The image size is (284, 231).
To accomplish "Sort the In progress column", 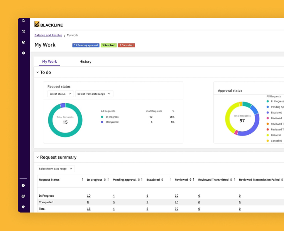I will (x=105, y=179).
